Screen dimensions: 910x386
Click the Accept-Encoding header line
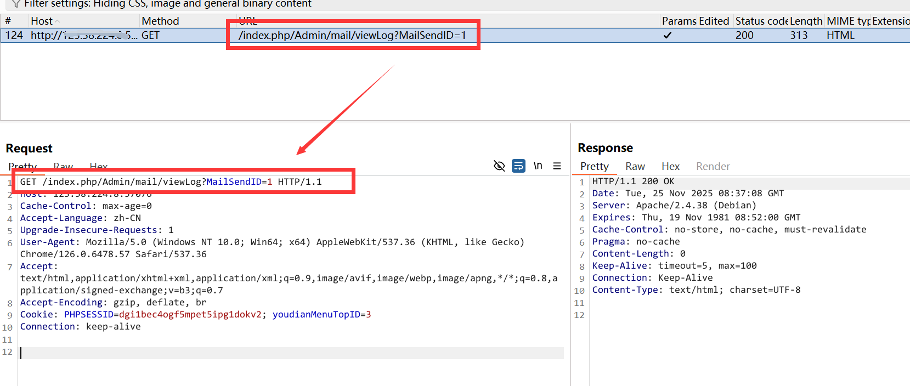114,302
